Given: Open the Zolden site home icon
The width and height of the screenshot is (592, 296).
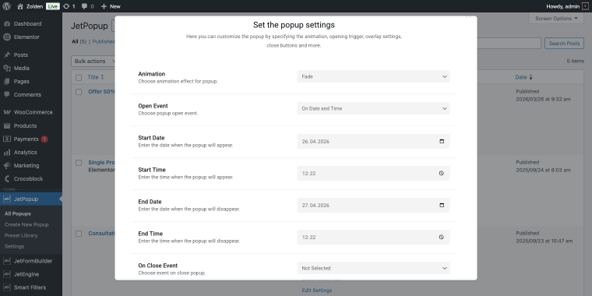Looking at the screenshot, I should (x=20, y=6).
